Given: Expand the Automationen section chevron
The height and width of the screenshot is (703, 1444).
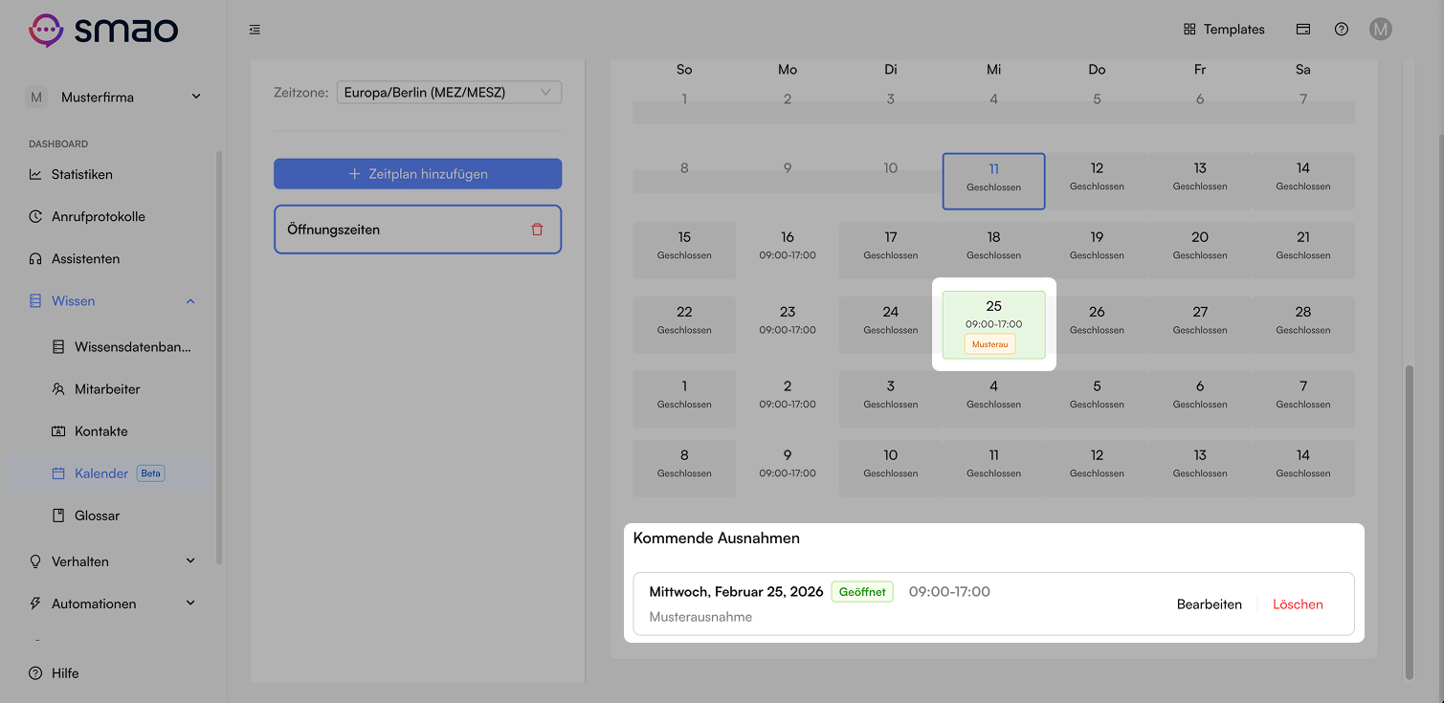Looking at the screenshot, I should pos(190,604).
